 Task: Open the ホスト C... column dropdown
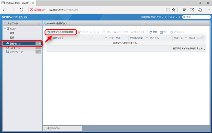186,38
